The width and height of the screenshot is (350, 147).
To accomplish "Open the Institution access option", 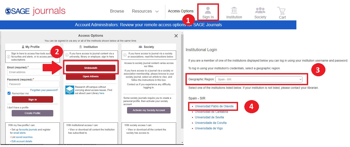I will click(x=234, y=13).
